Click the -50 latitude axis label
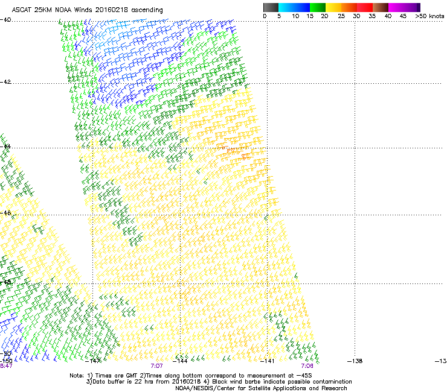This screenshot has width=447, height=392. (5, 354)
